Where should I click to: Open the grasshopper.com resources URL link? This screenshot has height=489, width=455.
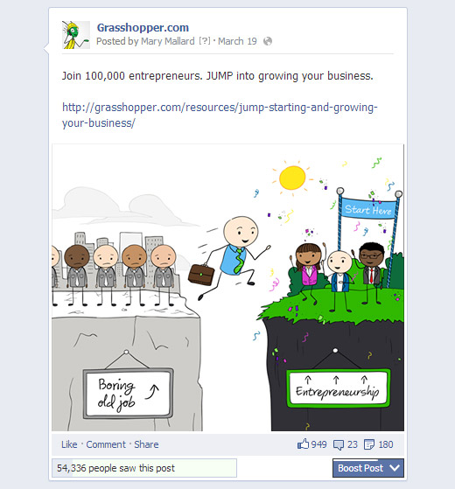point(220,115)
